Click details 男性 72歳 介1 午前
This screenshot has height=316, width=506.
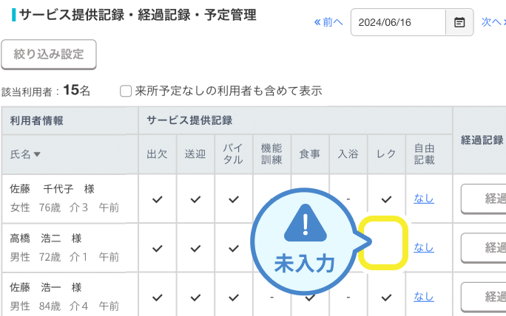[x=64, y=257]
